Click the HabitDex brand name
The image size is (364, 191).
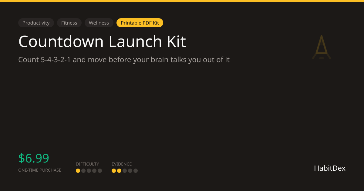coord(330,168)
